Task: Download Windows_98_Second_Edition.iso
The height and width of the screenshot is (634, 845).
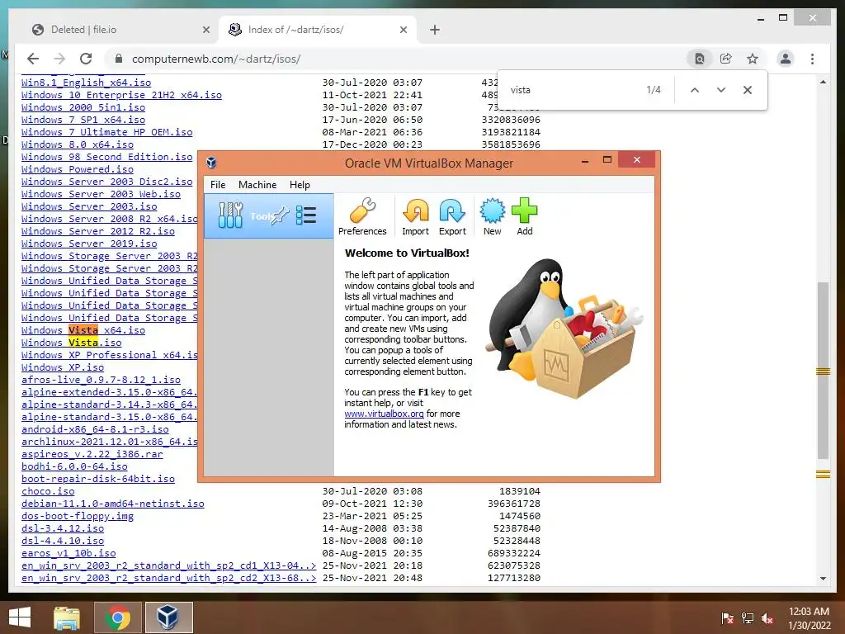Action: 106,157
